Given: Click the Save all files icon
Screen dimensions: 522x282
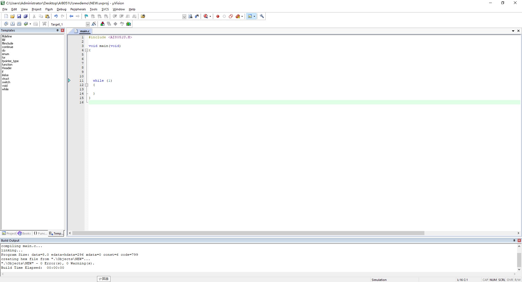Looking at the screenshot, I should click(26, 16).
